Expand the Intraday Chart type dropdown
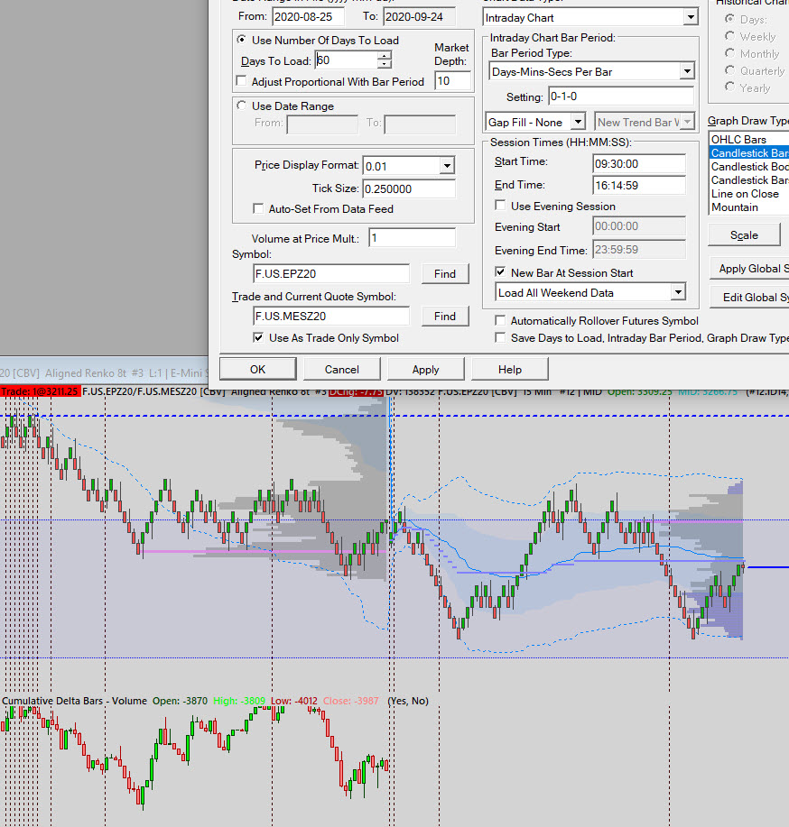This screenshot has width=789, height=827. coord(690,17)
